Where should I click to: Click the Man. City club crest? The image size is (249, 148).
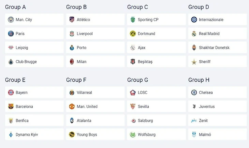[11, 20]
